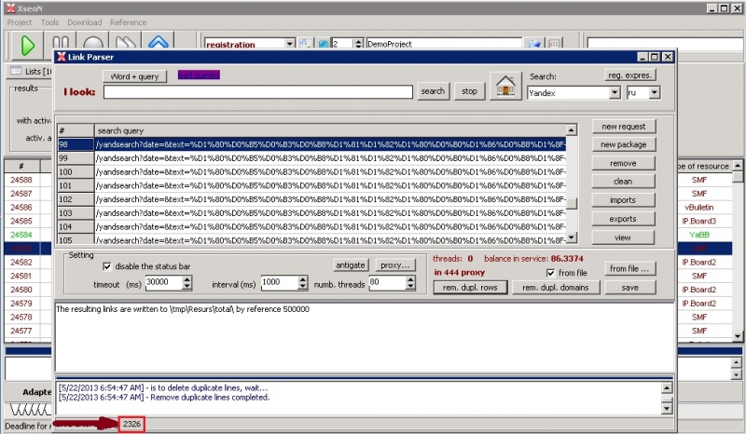Open the Project menu
The image size is (746, 434).
click(20, 22)
